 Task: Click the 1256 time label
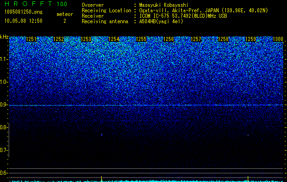(x=168, y=39)
